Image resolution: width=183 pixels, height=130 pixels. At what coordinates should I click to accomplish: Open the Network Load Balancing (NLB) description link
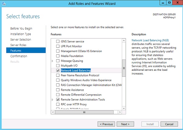(x=150, y=40)
